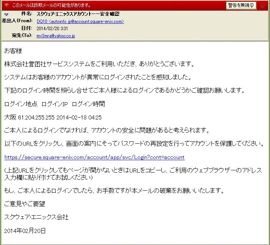Open sender address autoinfo_jp@account.square-enix.com
Viewport: 270px width, 245px height.
80,21
